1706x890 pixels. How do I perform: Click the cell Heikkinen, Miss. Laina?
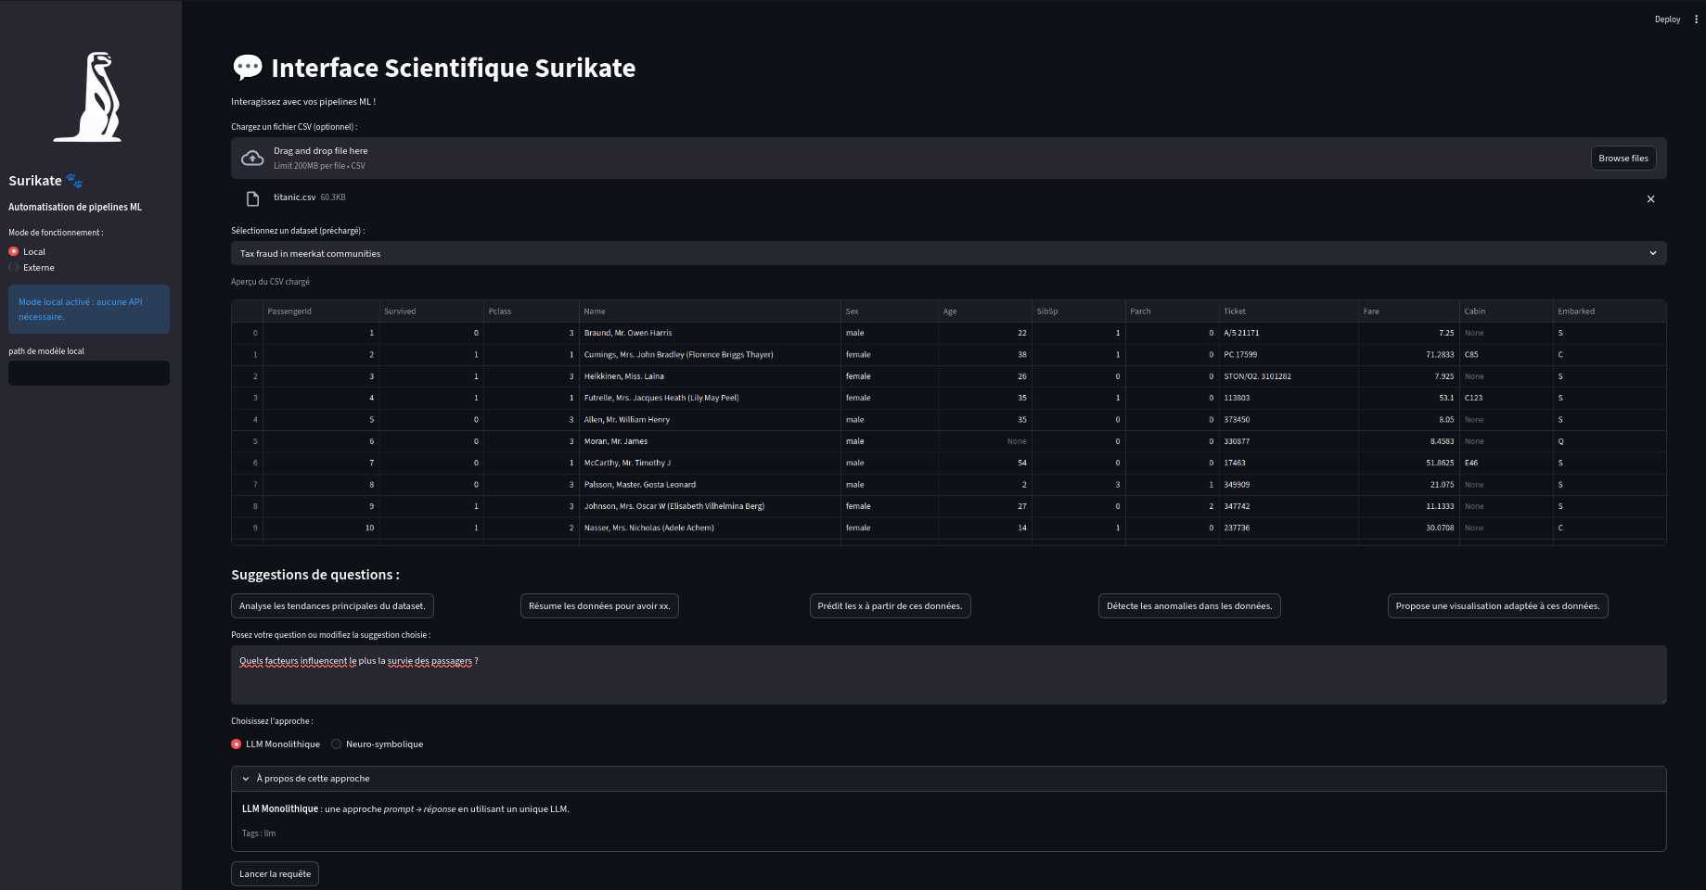710,376
